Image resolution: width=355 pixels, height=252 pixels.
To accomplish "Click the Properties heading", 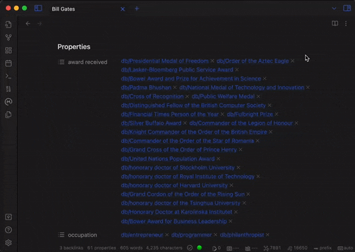I will (x=74, y=47).
